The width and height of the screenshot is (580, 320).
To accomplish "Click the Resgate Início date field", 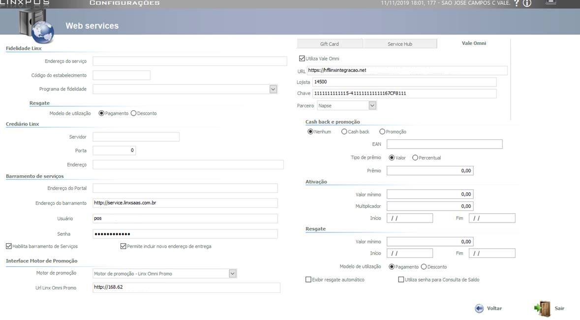I will [410, 254].
